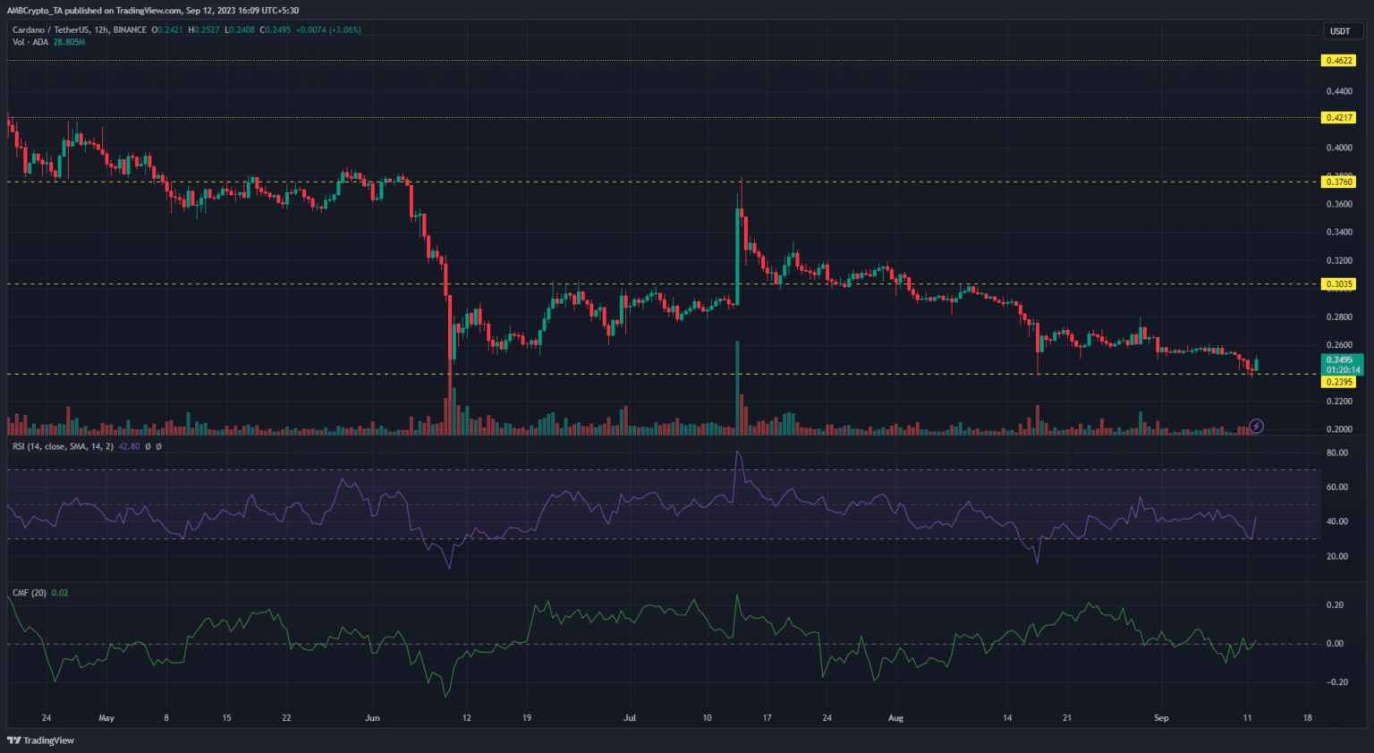
Task: Click the TradingView logo in the footer
Action: (x=41, y=740)
